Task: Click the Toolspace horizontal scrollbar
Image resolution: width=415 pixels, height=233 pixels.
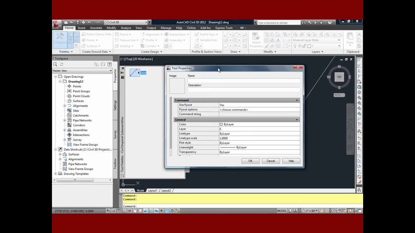Action: [75, 180]
